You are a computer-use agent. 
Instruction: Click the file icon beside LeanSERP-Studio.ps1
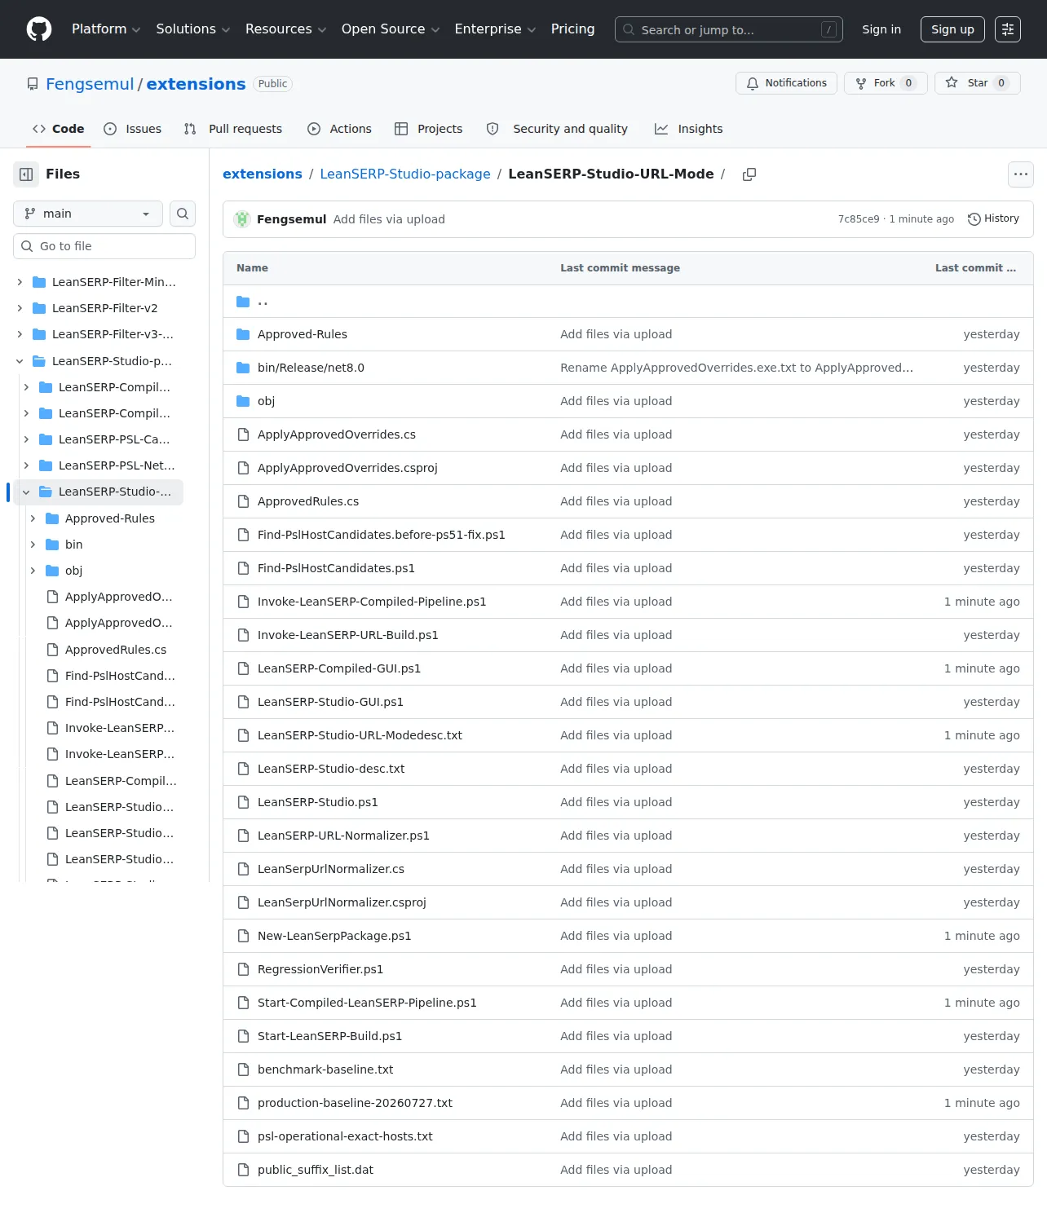pos(243,802)
